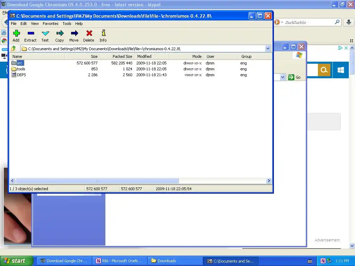
Task: Click packed size 582 205 440
Action: click(x=122, y=63)
